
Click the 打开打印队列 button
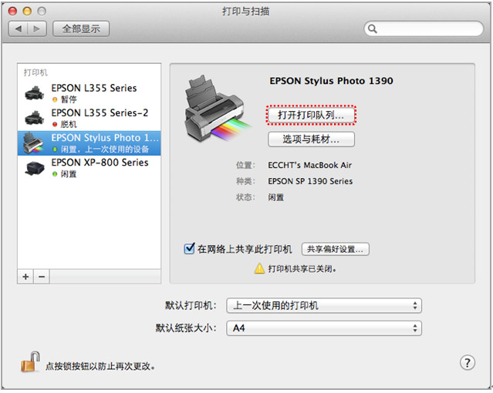tap(311, 115)
